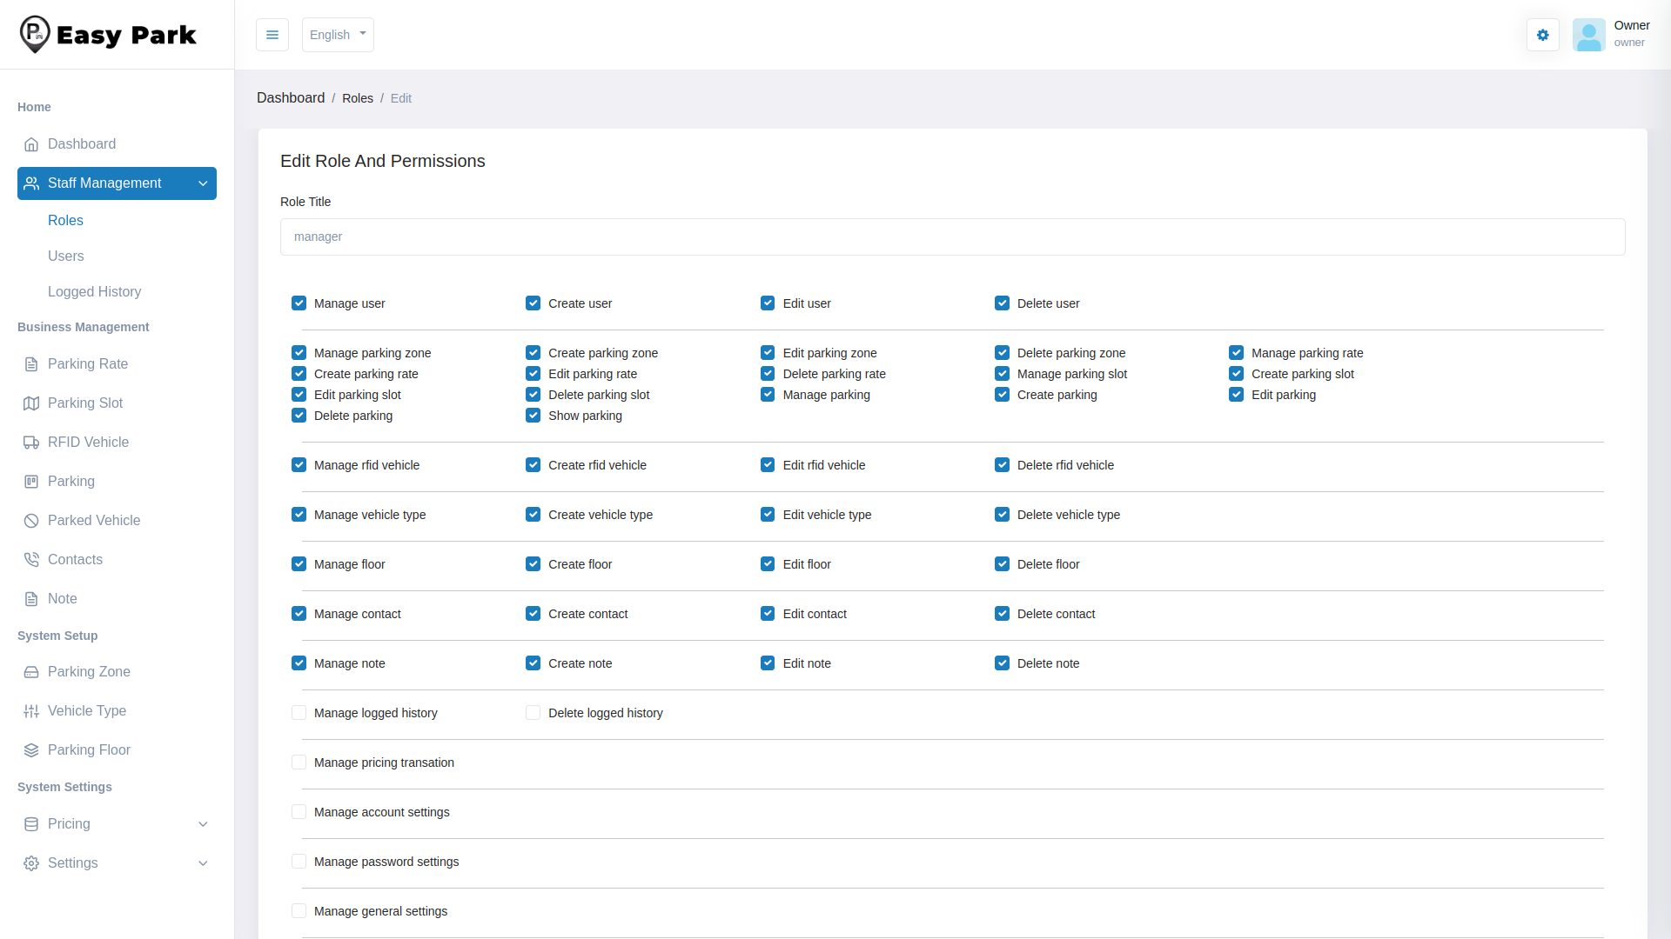Click the Role Title input field
Image resolution: width=1671 pixels, height=939 pixels.
point(952,237)
